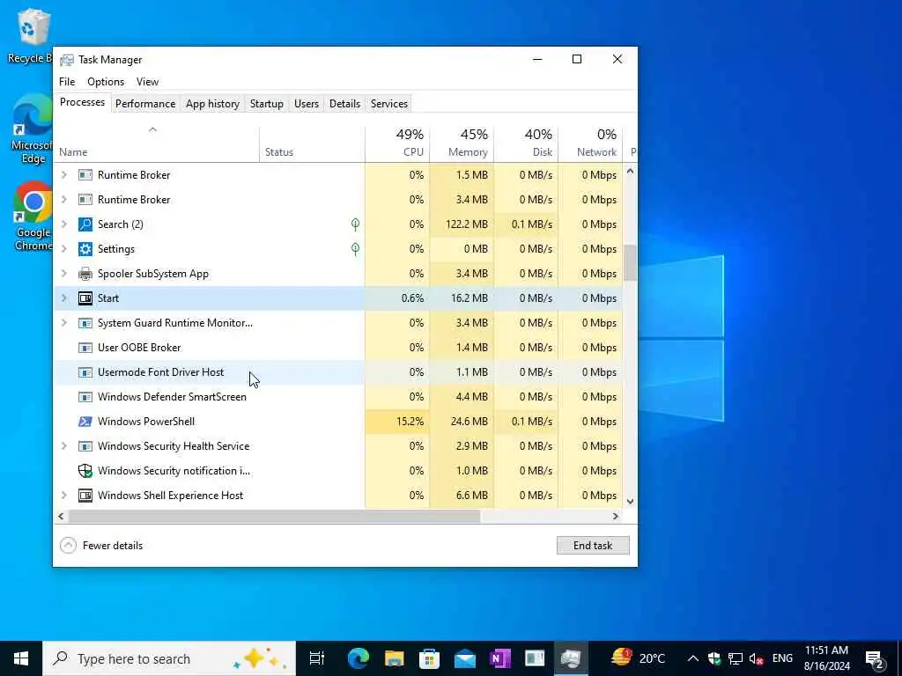Click the Windows PowerShell process icon
Viewport: 902px width, 676px height.
(x=85, y=422)
